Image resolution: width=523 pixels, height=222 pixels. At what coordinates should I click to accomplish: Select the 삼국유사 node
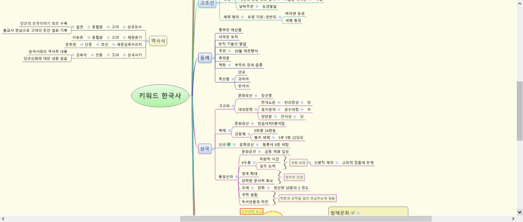click(x=134, y=27)
